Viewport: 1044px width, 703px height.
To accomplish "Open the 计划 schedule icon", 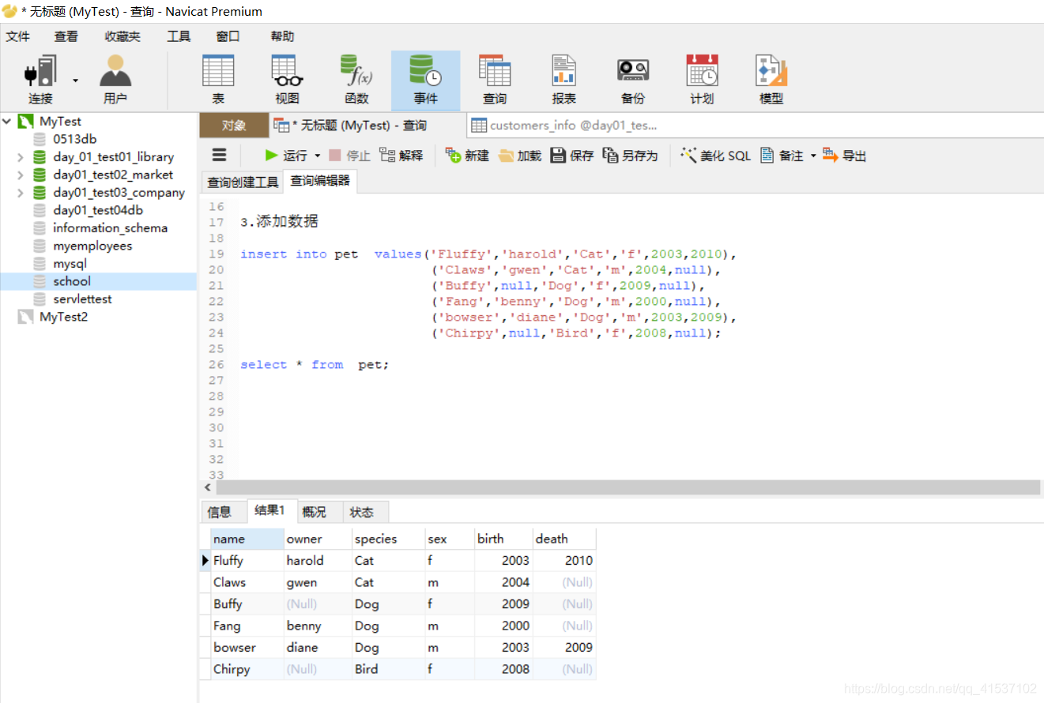I will click(702, 81).
